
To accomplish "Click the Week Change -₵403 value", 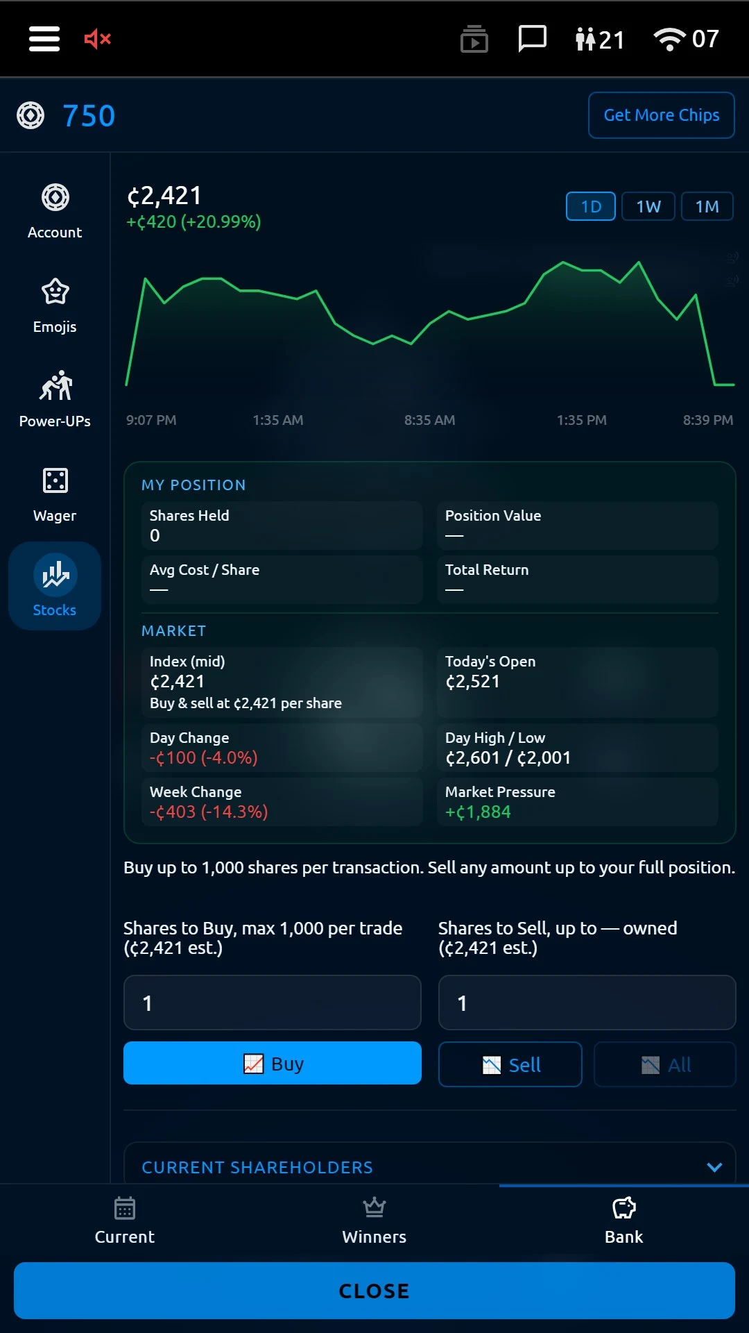I will point(209,812).
